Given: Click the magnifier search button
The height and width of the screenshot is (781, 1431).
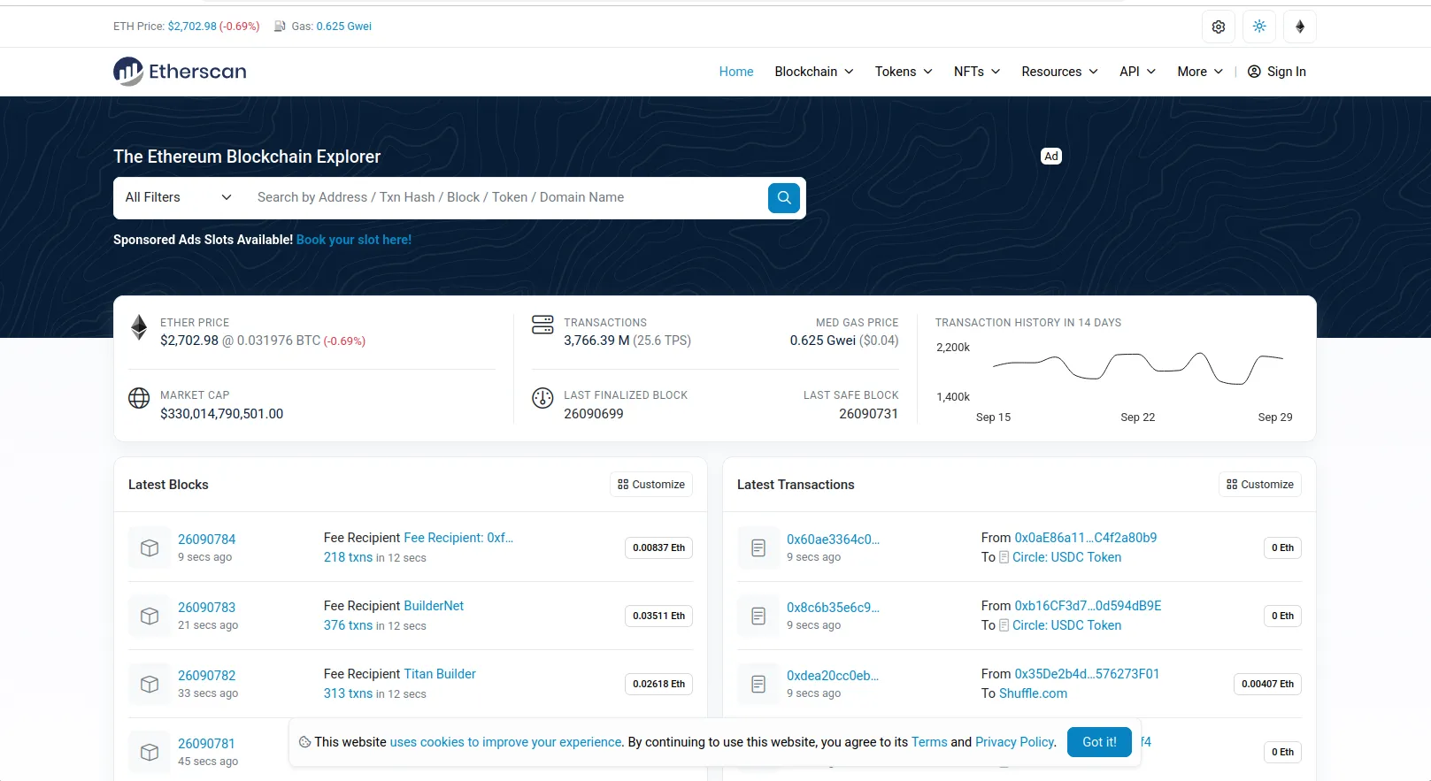Looking at the screenshot, I should click(784, 197).
